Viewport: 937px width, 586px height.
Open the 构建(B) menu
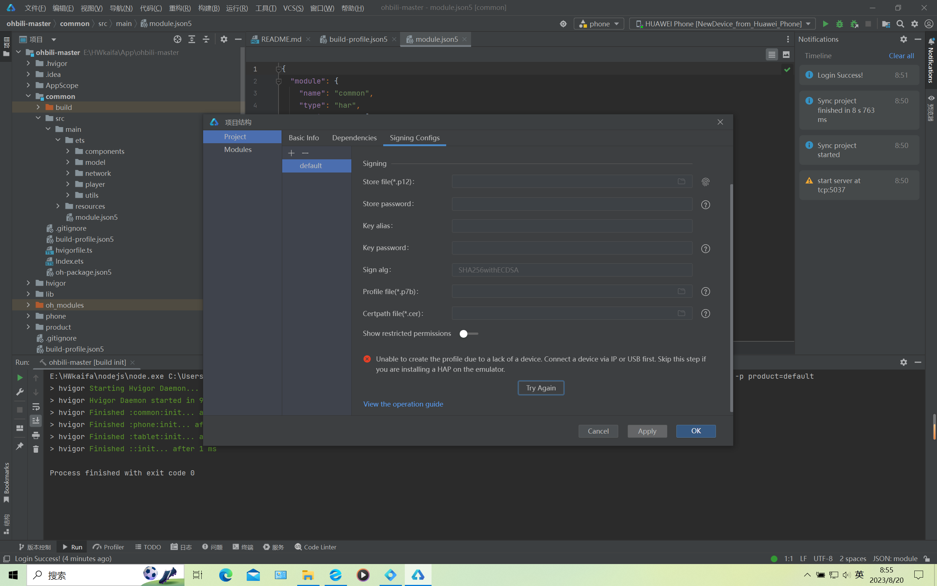click(209, 8)
